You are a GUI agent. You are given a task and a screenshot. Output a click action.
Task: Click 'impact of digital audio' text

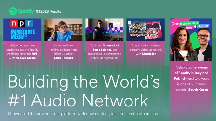coord(105,58)
